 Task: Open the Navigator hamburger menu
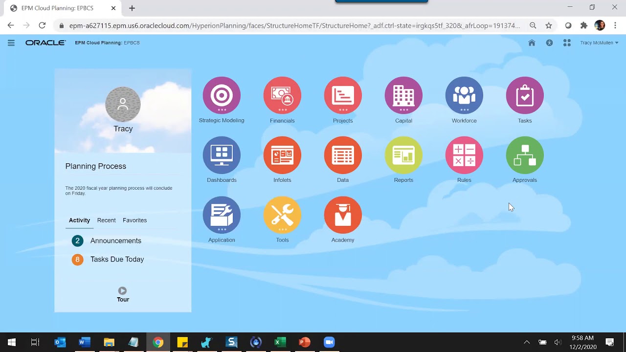click(11, 43)
